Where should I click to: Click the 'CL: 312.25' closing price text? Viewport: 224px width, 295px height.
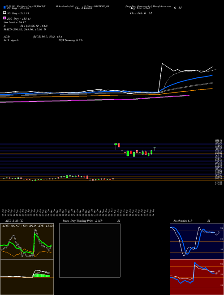83,8
